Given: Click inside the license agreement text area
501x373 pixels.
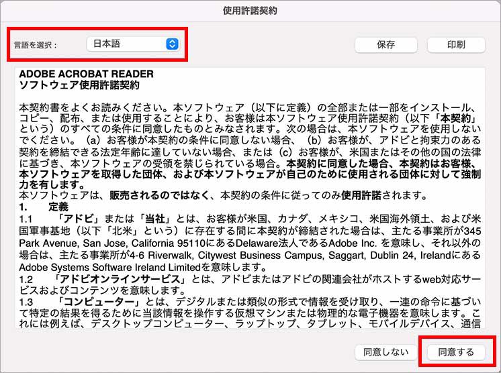Looking at the screenshot, I should (x=250, y=198).
